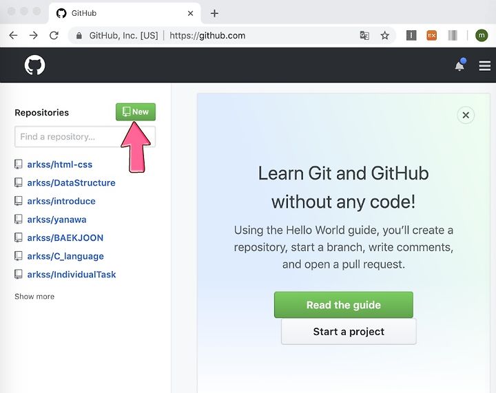The height and width of the screenshot is (393, 496).
Task: Bookmark this page with the star icon
Action: tap(384, 35)
